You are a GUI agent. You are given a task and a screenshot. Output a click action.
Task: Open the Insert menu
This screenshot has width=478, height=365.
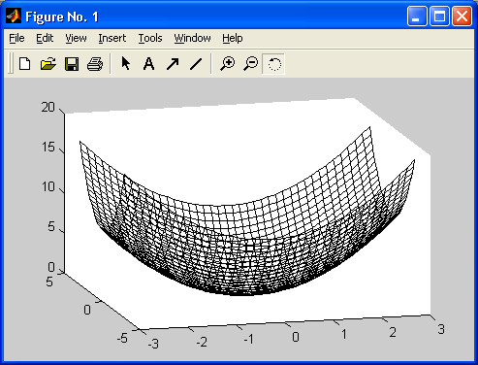[x=112, y=38]
